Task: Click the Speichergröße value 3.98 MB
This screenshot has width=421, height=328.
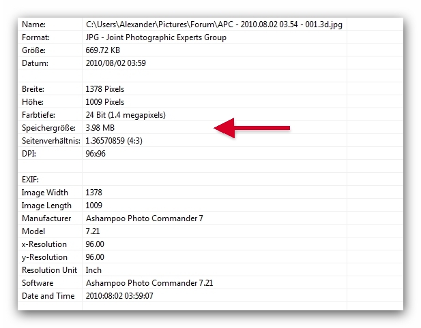Action: coord(100,127)
